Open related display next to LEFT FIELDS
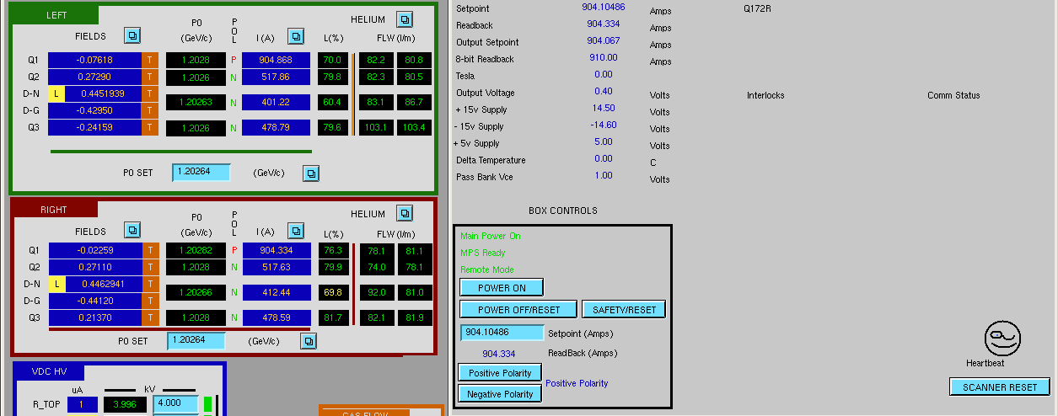The height and width of the screenshot is (416, 1058). click(133, 35)
